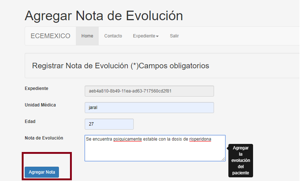Click the Expediente field label
This screenshot has width=305, height=181.
(36, 88)
